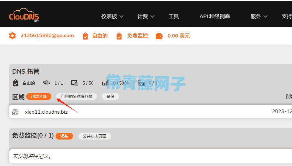Open the 支持 menu item
The image size is (292, 166).
[287, 16]
